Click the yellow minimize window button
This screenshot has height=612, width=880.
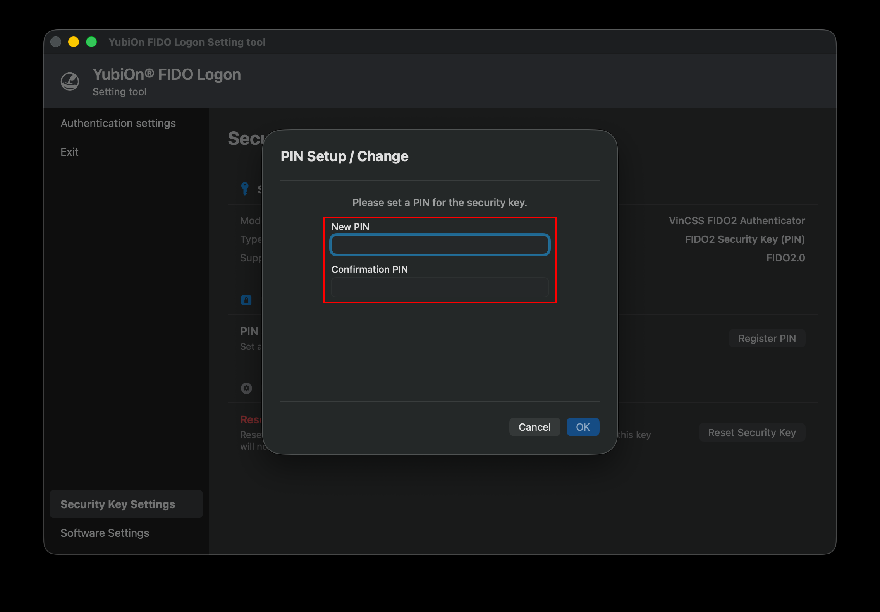(74, 42)
